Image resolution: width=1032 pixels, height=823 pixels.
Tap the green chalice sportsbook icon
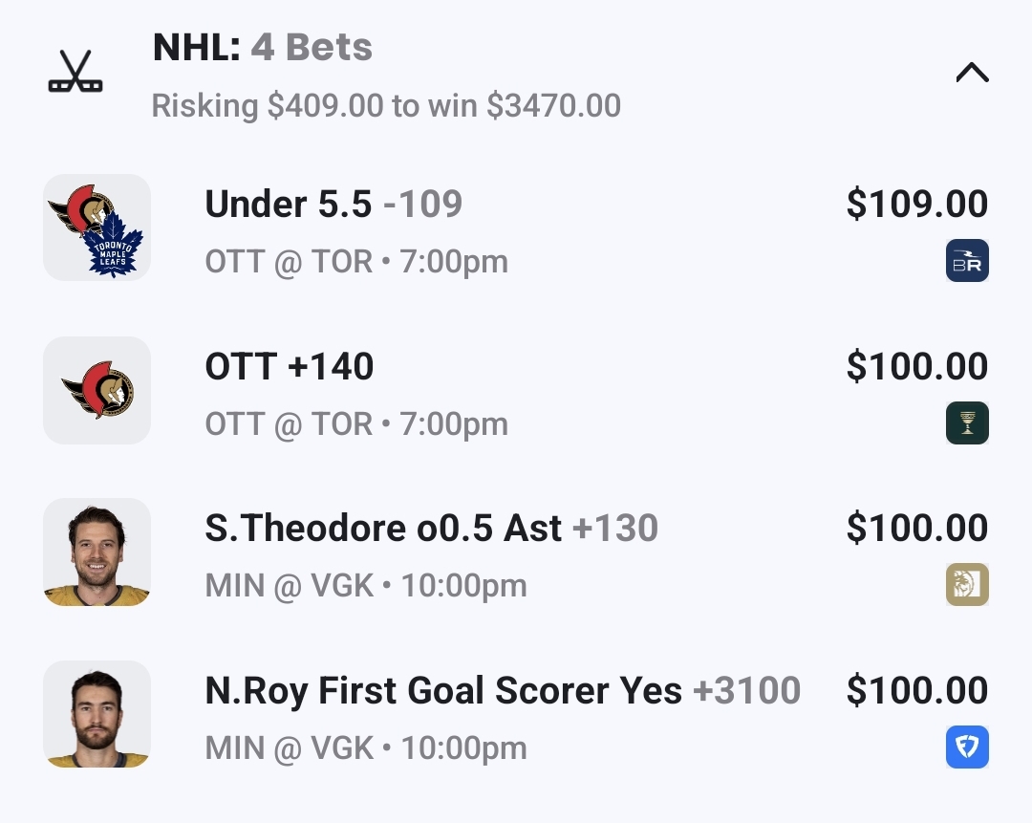[x=967, y=423]
